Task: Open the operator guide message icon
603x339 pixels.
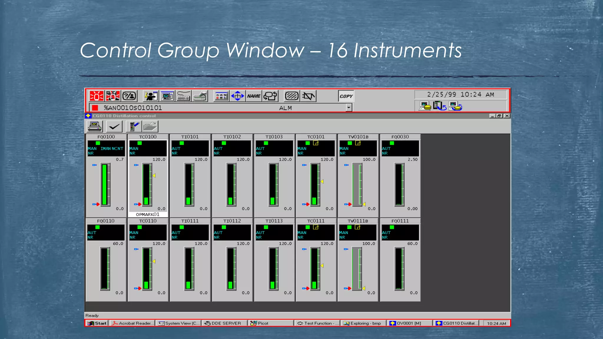Action: [129, 96]
